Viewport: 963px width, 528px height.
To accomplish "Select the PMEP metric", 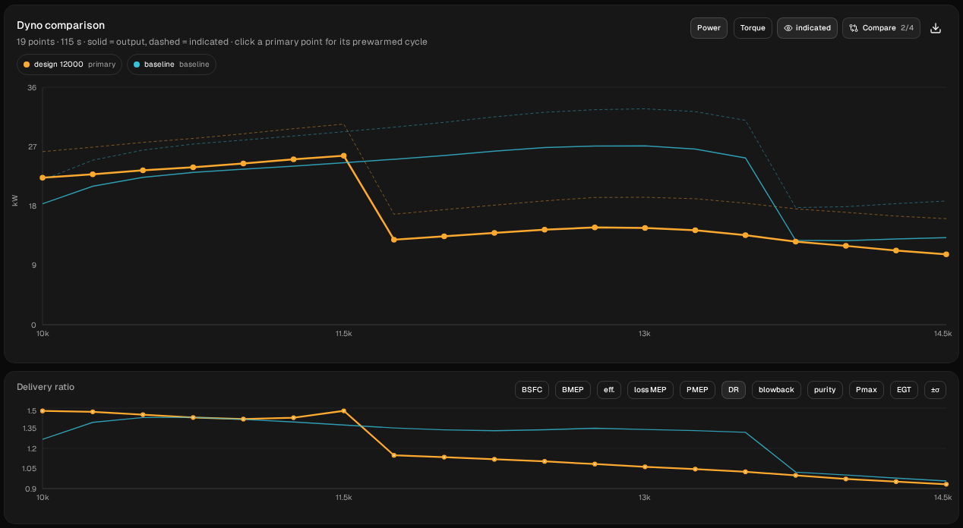I will 697,390.
